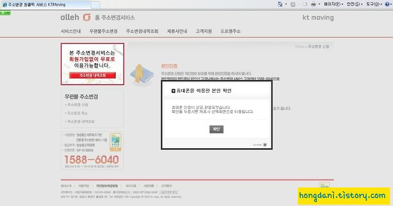This screenshot has width=393, height=206.
Task: Open the 고객지원 menu
Action: (204, 31)
